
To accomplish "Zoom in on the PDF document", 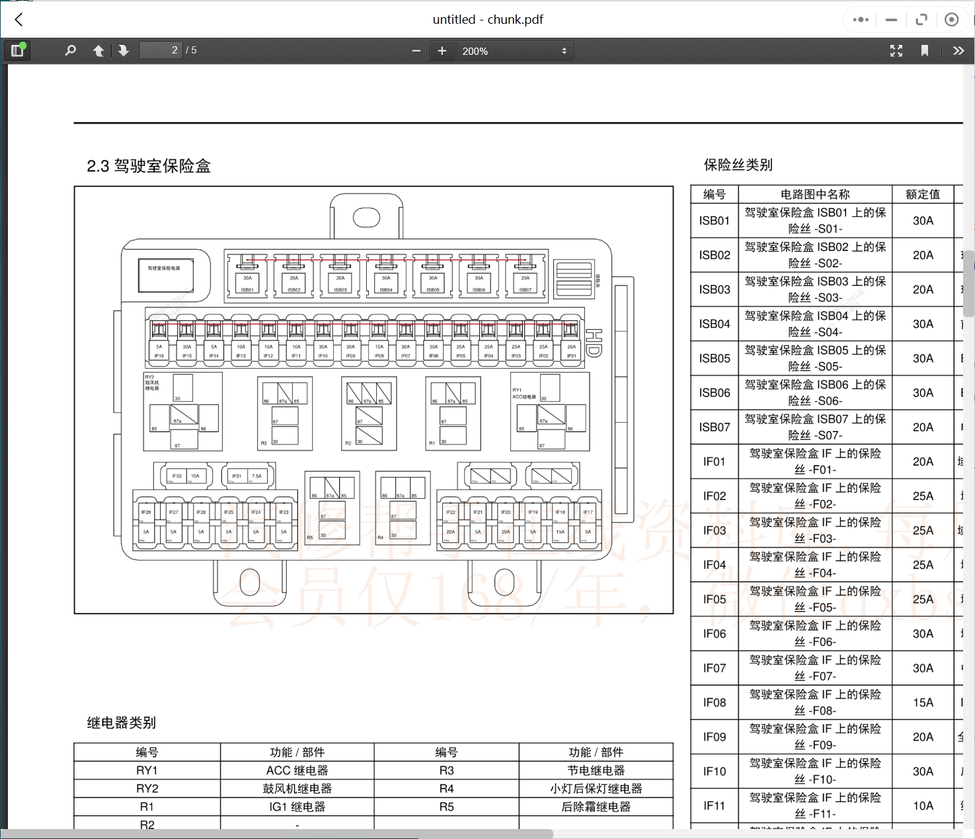I will coord(442,50).
